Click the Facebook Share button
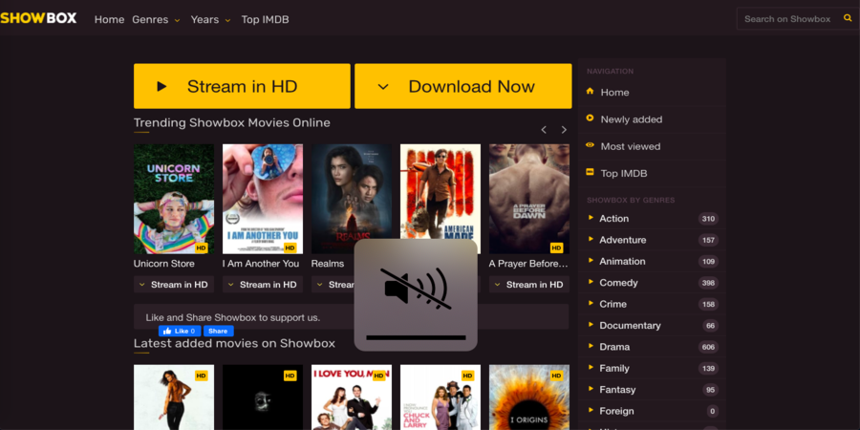Screen dimensions: 860x430 click(218, 331)
